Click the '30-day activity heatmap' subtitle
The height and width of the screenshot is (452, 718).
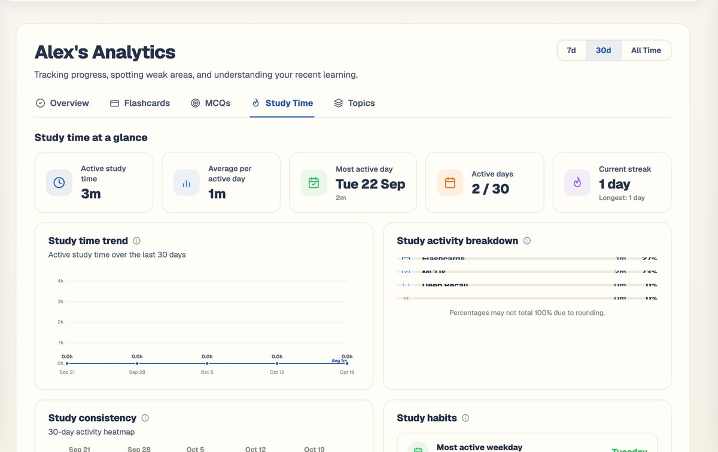coord(92,432)
